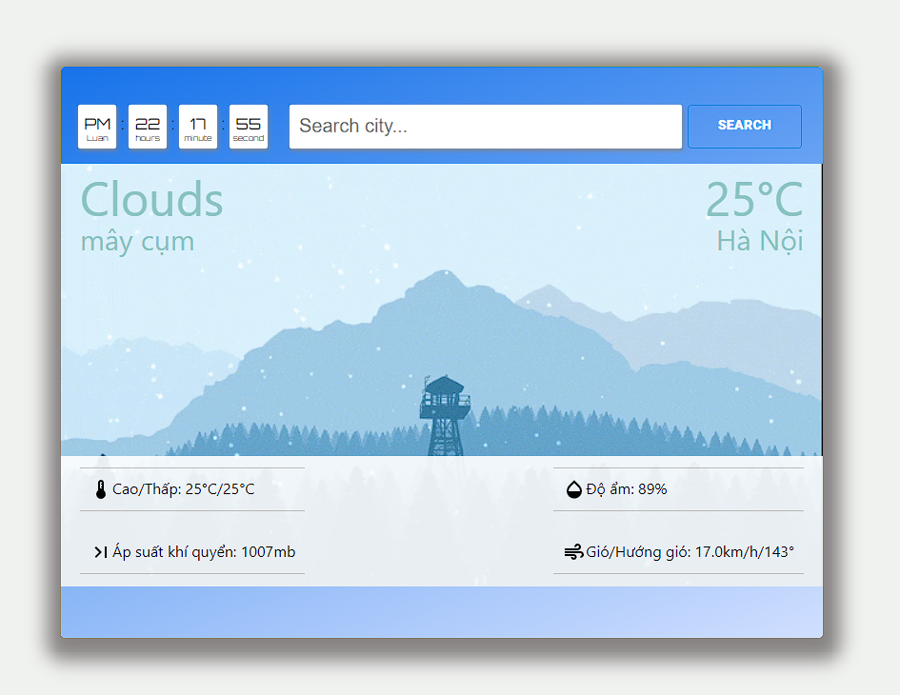
Task: Select the Search city input field
Action: pyautogui.click(x=486, y=126)
